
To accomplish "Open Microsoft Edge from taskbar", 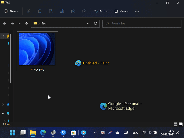I will [43, 133].
